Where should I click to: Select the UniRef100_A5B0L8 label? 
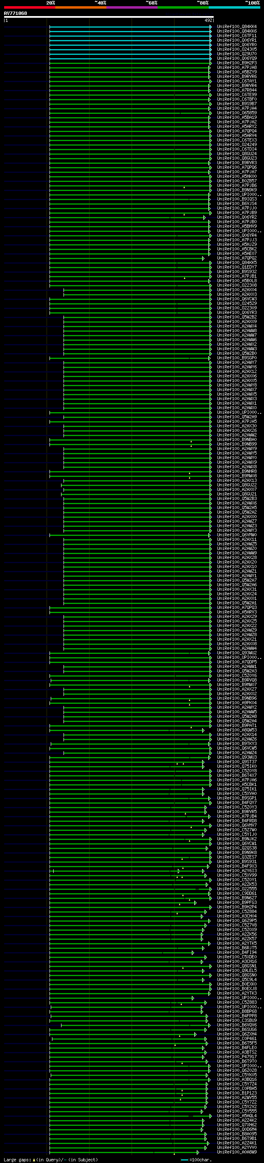pyautogui.click(x=237, y=281)
